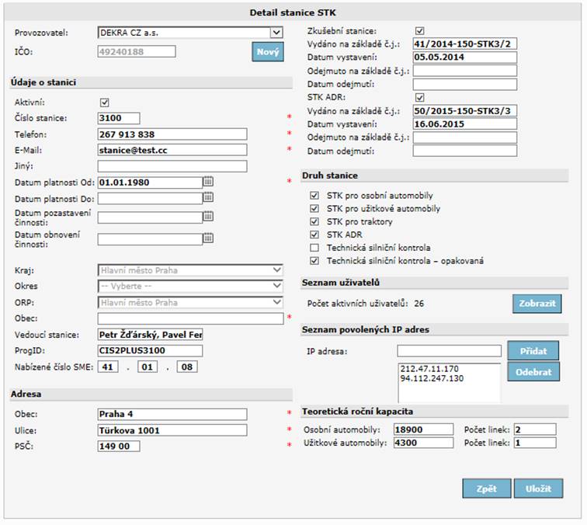Uncheck STK pro traktory
587x525 pixels.
point(314,221)
